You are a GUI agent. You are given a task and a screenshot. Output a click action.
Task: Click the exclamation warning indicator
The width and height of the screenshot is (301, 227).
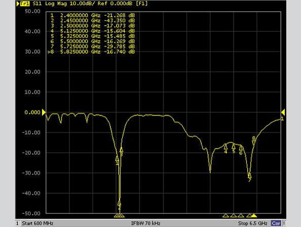click(x=284, y=223)
